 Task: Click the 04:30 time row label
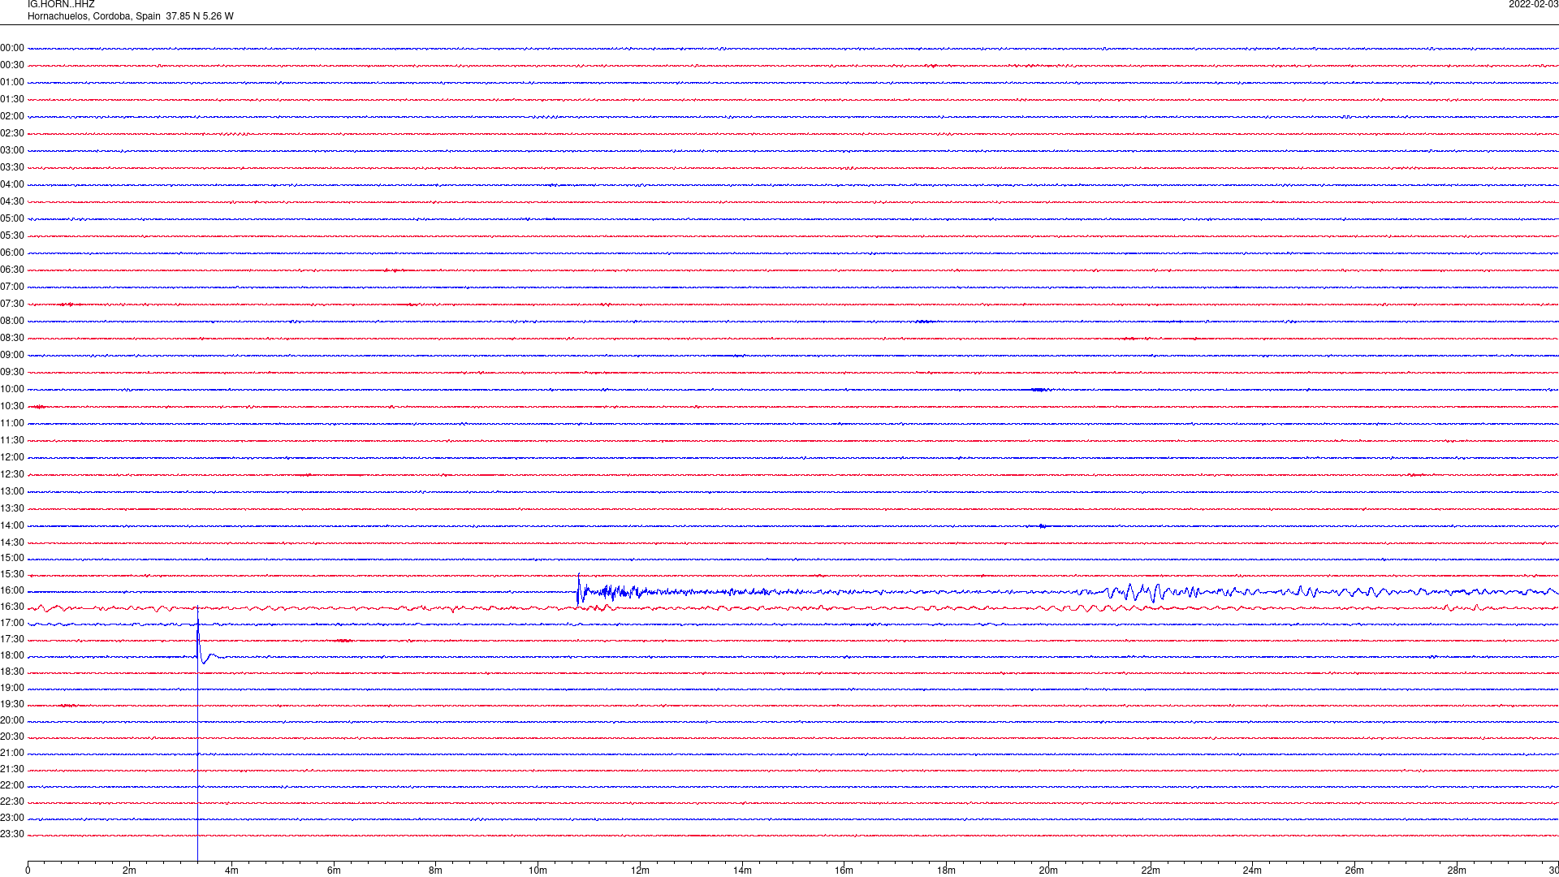pyautogui.click(x=12, y=201)
